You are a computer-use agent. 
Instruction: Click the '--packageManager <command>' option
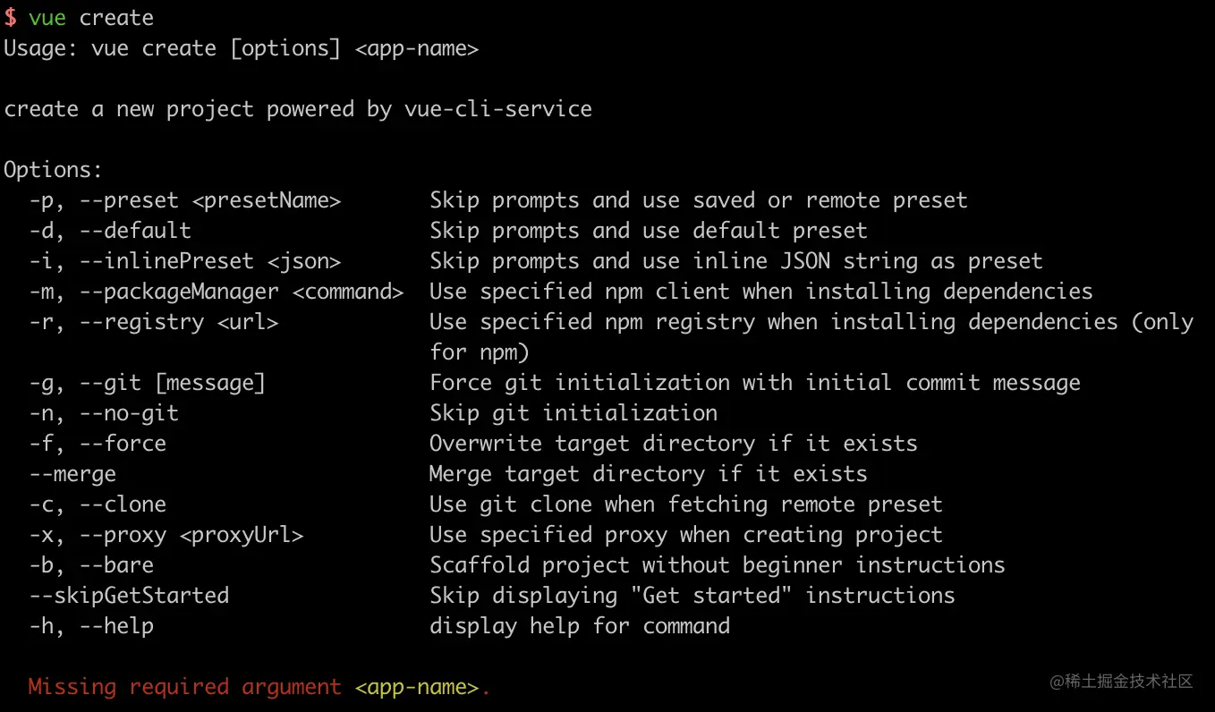pyautogui.click(x=242, y=292)
